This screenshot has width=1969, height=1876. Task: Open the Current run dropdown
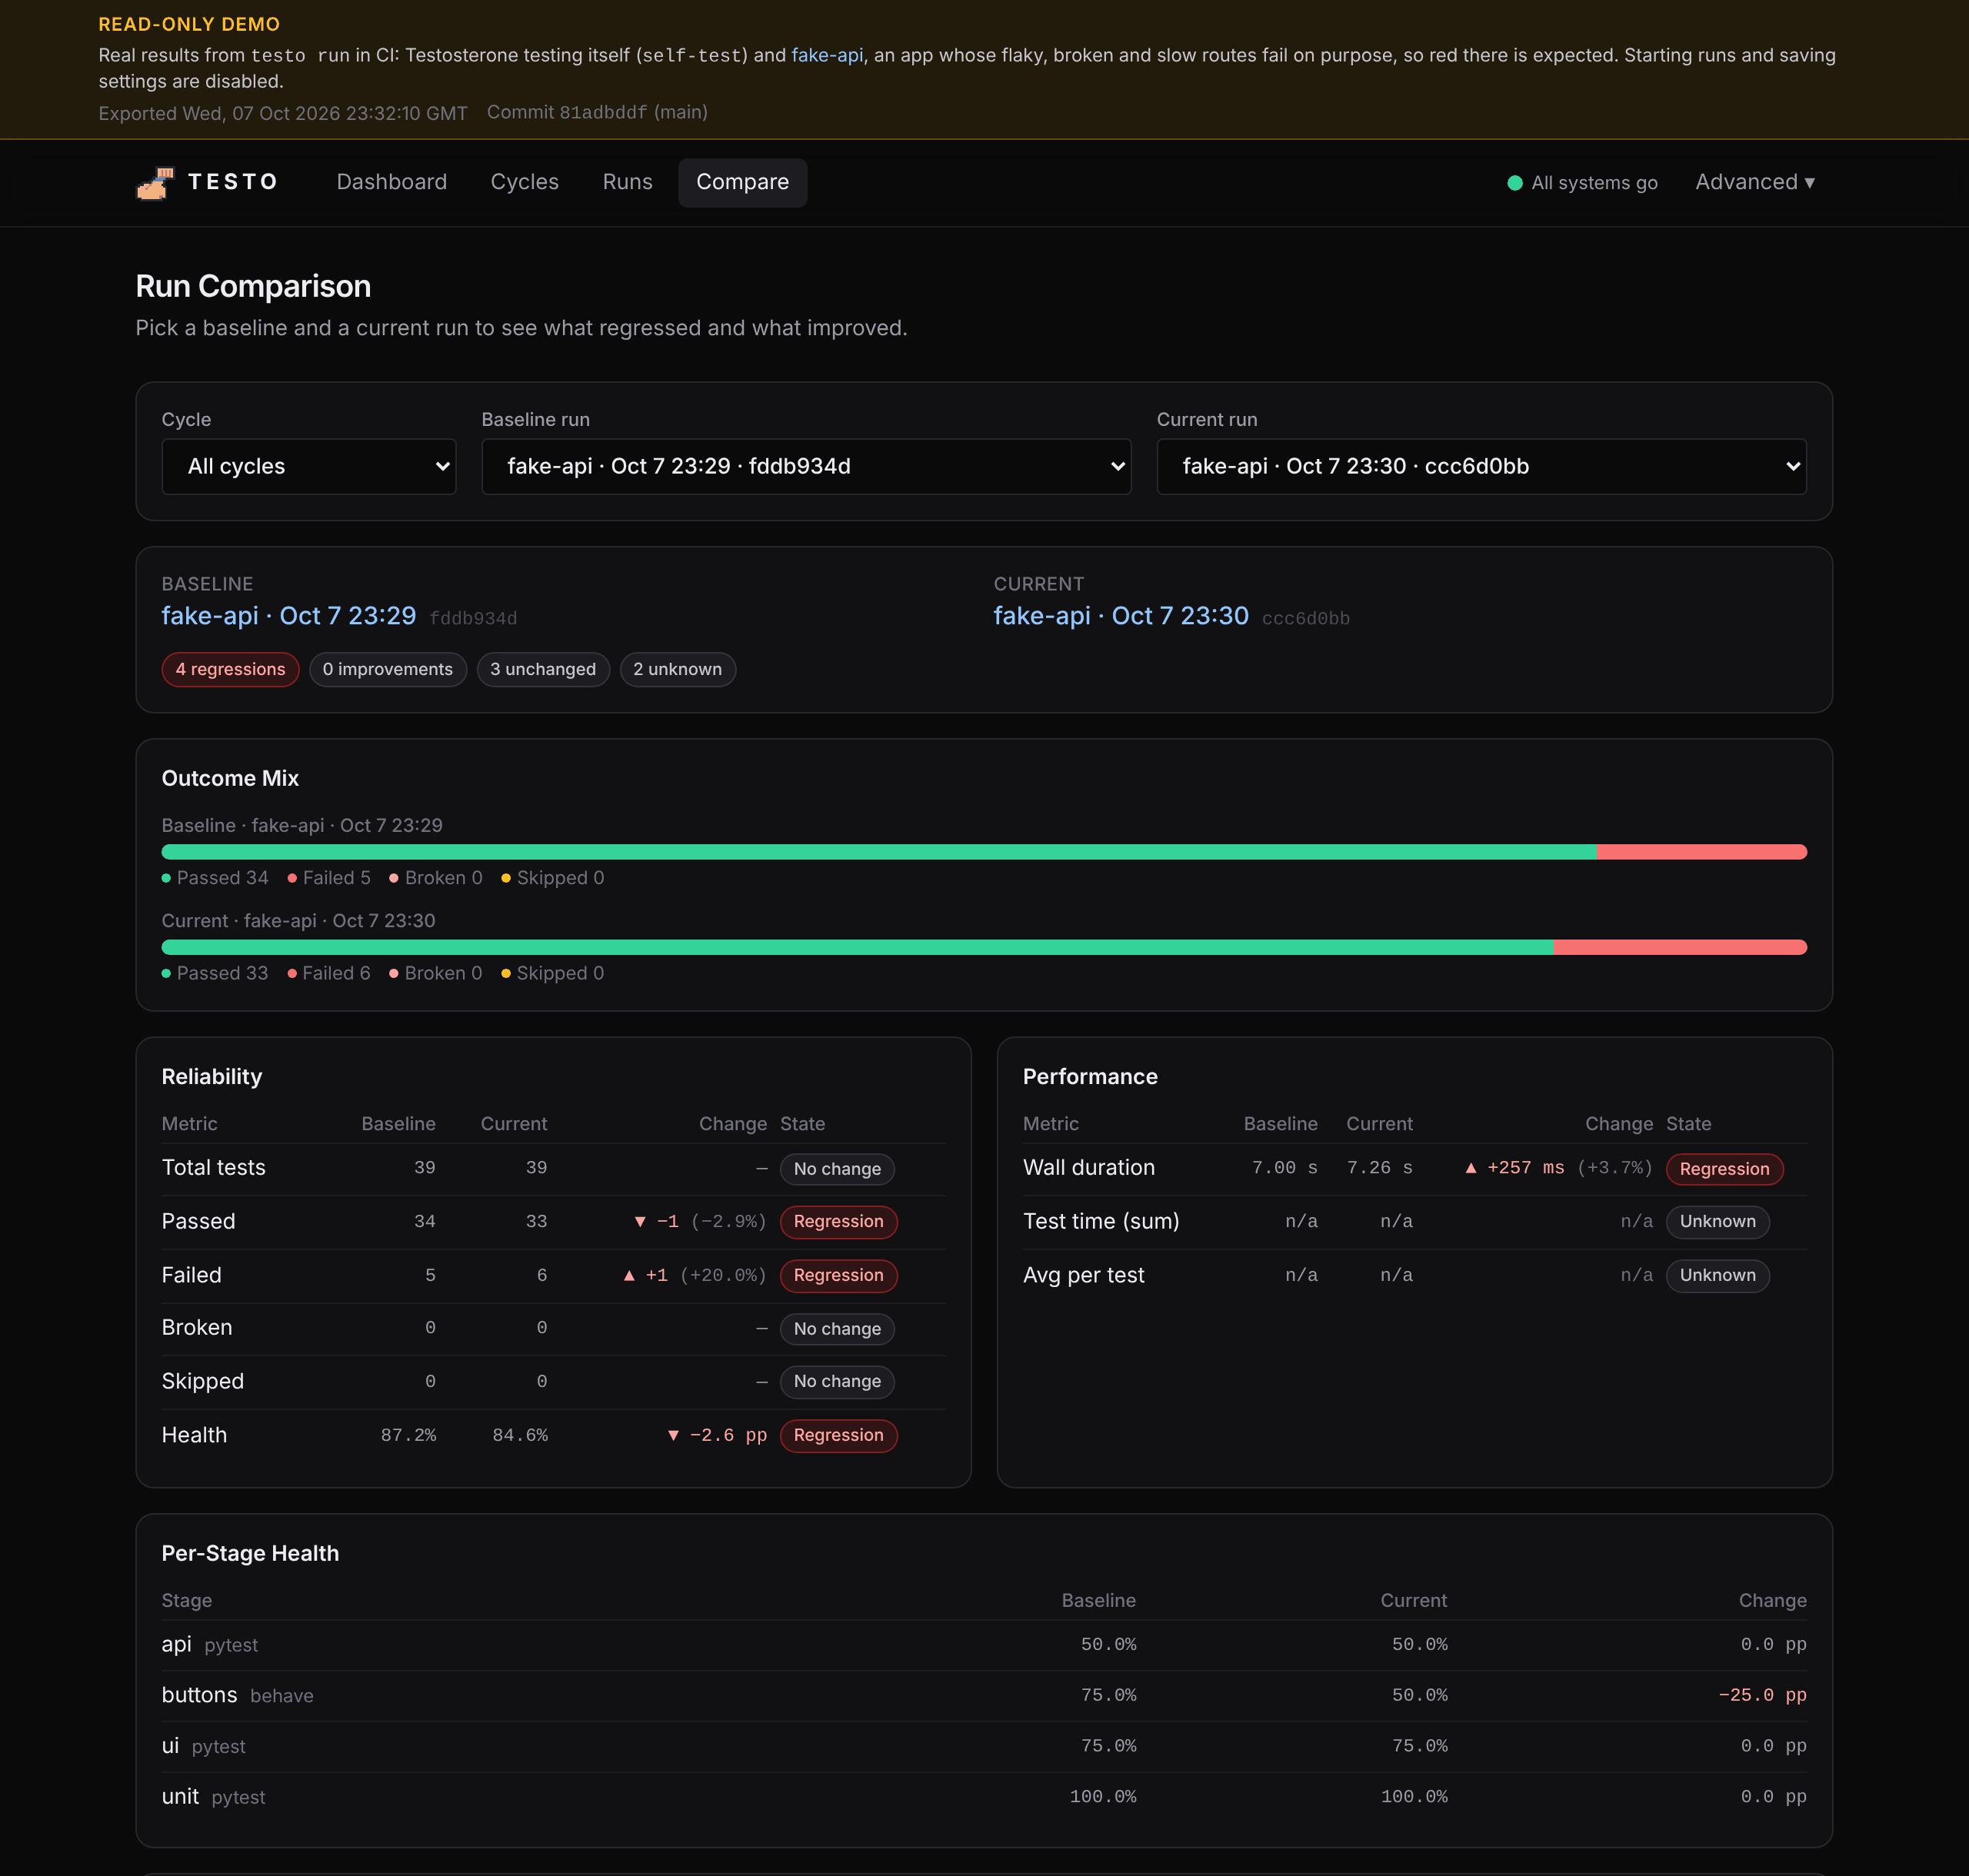1481,466
